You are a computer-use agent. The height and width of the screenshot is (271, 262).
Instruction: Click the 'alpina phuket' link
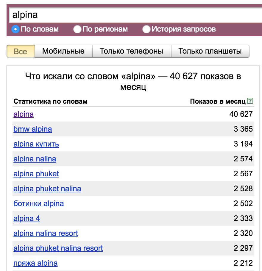[36, 174]
